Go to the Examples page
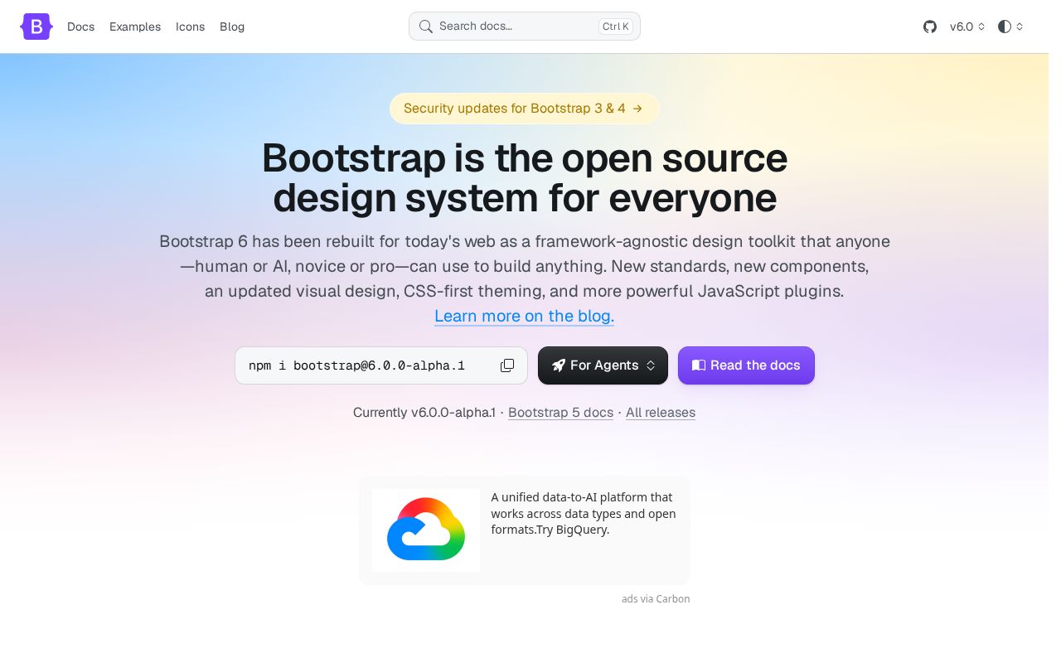The image size is (1061, 663). pos(135,27)
